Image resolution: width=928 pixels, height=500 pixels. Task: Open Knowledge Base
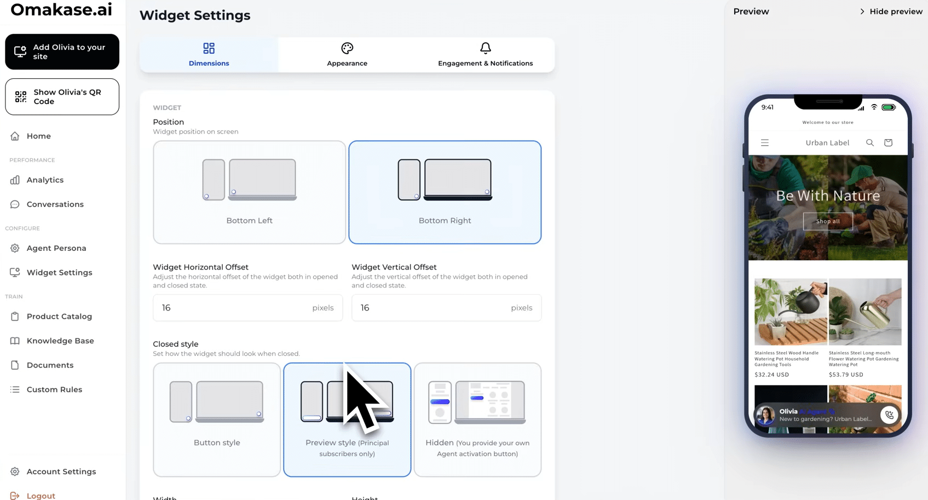pos(60,341)
